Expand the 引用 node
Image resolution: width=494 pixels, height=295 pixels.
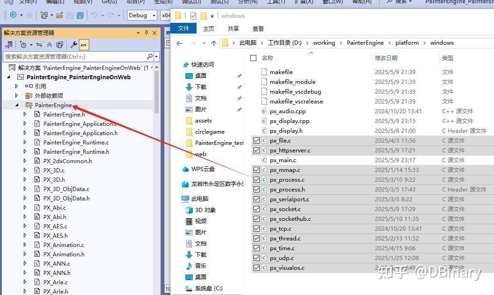coord(16,86)
